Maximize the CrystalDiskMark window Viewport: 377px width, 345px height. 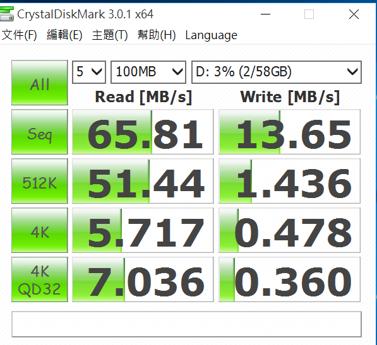pos(309,14)
